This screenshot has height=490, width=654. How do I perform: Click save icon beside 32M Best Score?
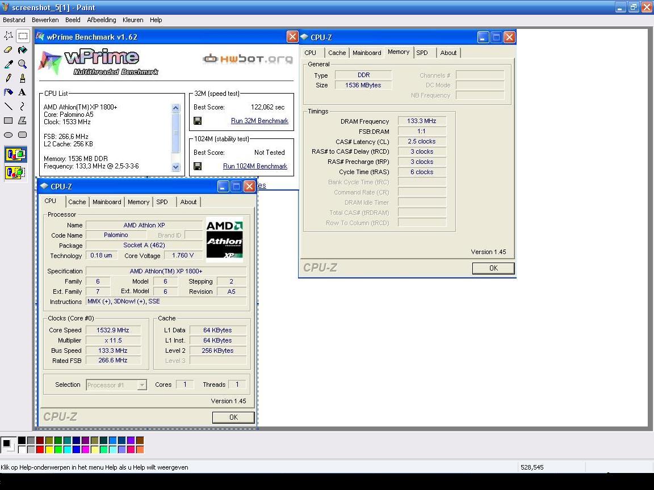[x=198, y=121]
